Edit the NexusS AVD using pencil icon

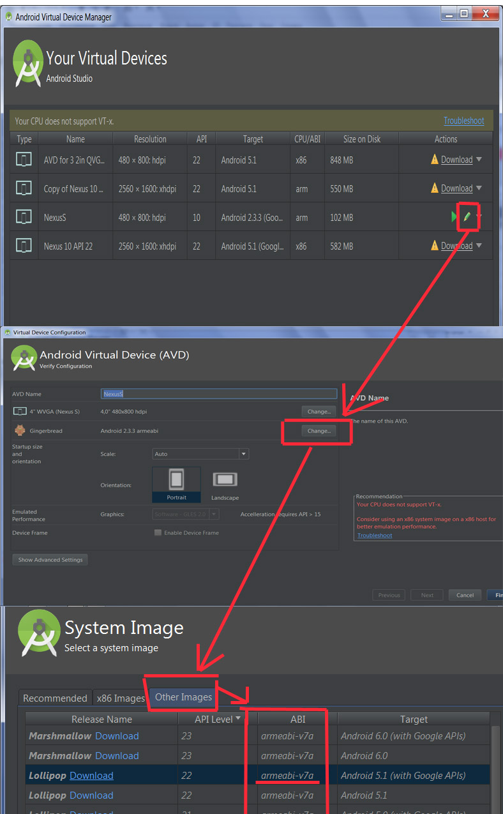467,218
